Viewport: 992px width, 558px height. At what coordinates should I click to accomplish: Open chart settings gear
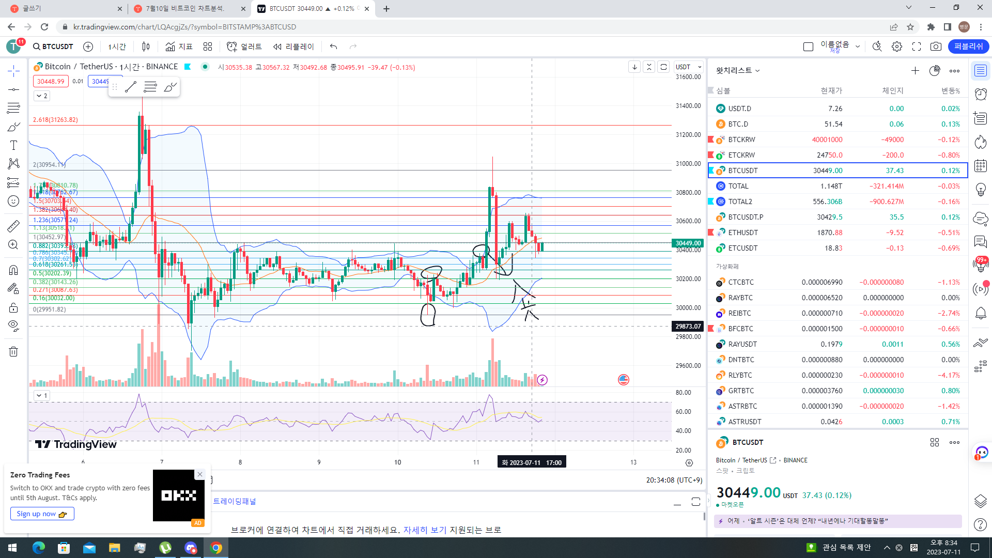(897, 47)
